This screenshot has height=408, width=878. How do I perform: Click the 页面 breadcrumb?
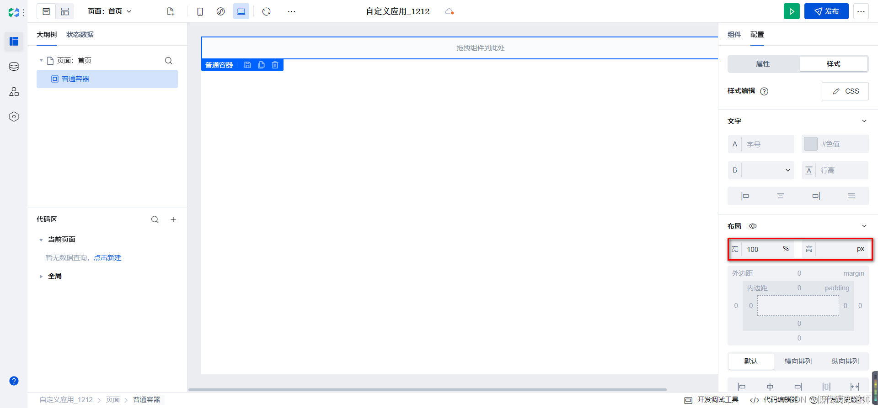[x=113, y=400]
